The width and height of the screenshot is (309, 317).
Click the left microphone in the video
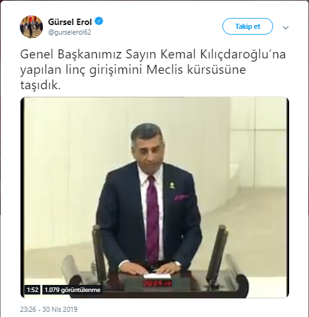[99, 253]
